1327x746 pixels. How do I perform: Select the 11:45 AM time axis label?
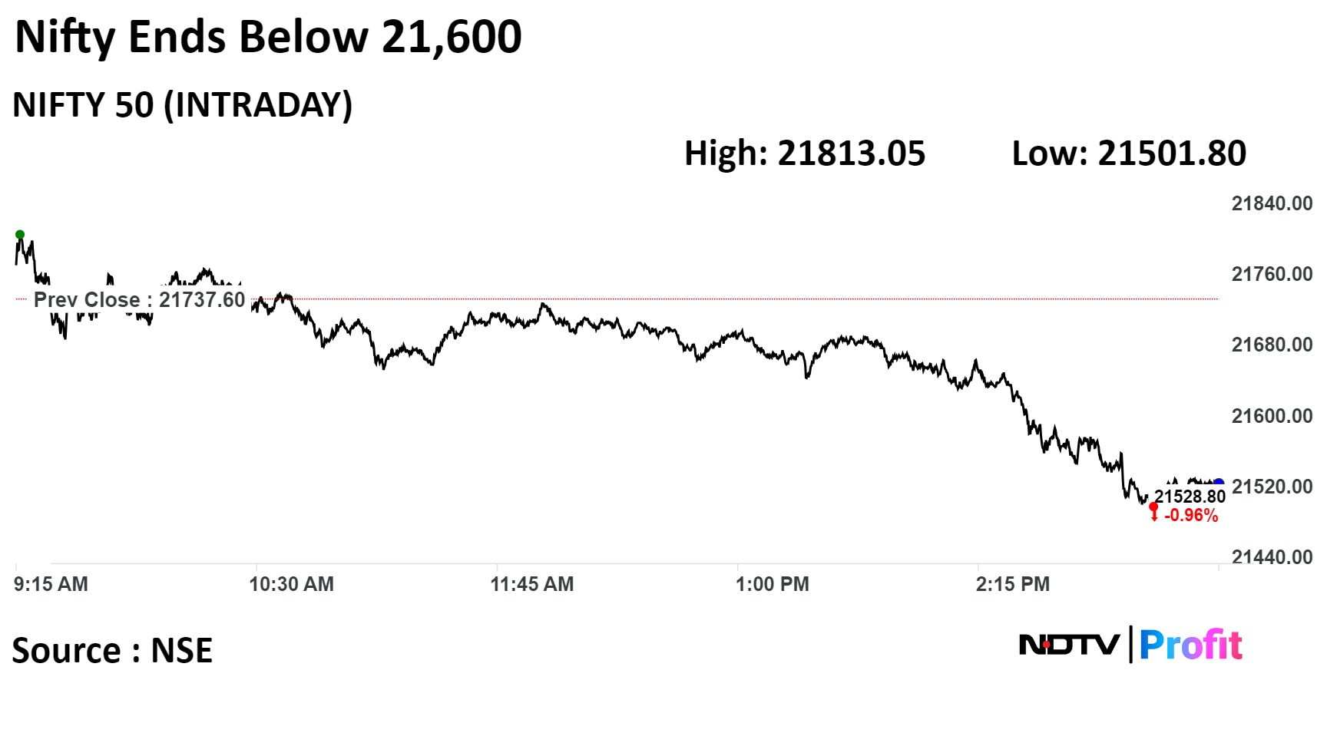tap(532, 584)
